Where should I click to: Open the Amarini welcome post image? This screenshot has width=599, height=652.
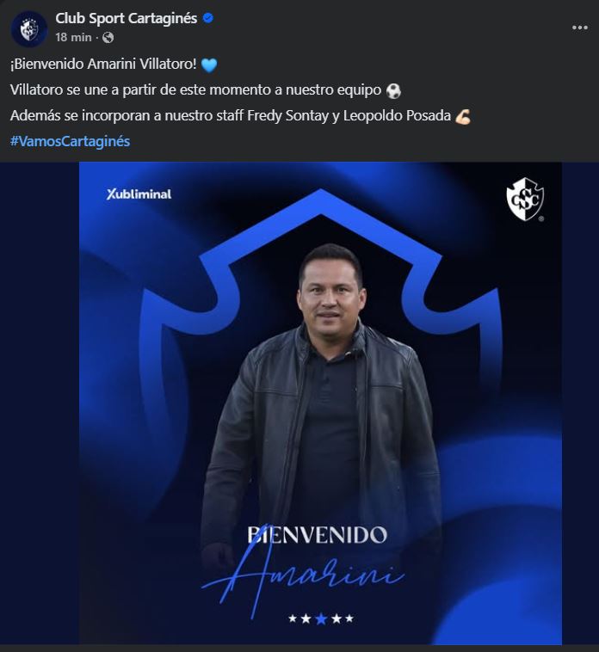pyautogui.click(x=320, y=403)
